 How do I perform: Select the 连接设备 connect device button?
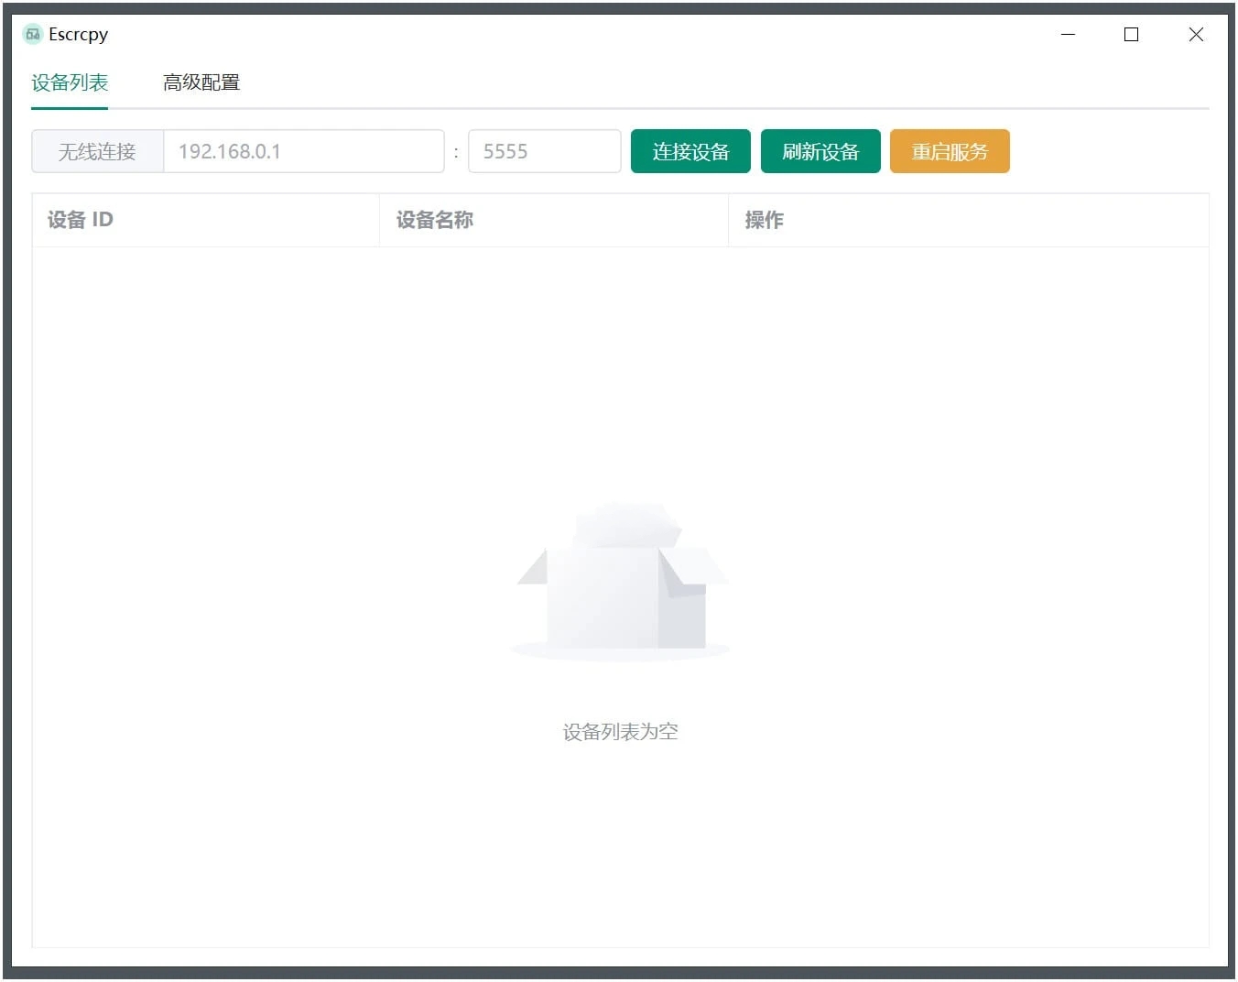coord(690,151)
